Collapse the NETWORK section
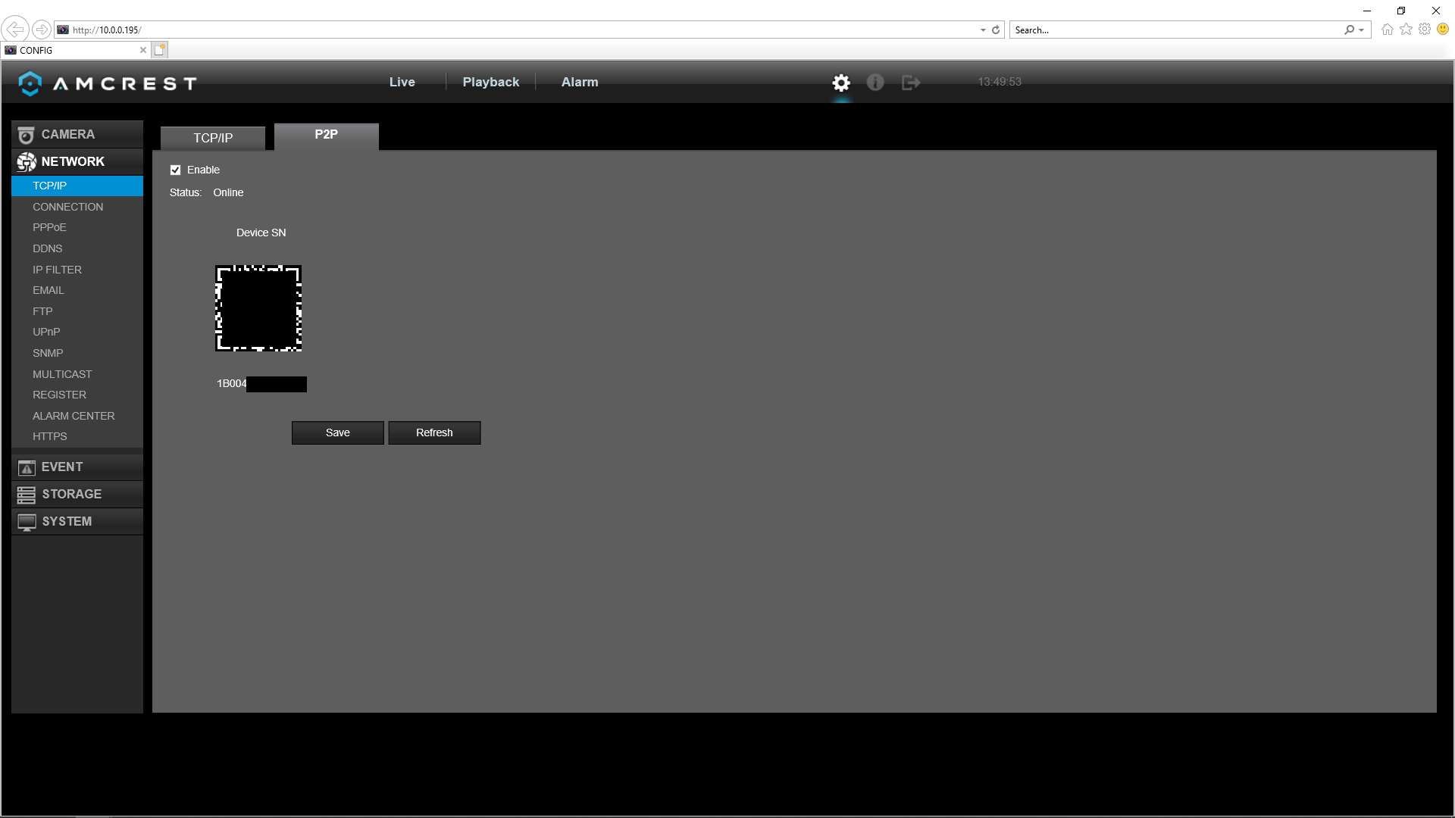This screenshot has height=818, width=1455. pos(77,161)
